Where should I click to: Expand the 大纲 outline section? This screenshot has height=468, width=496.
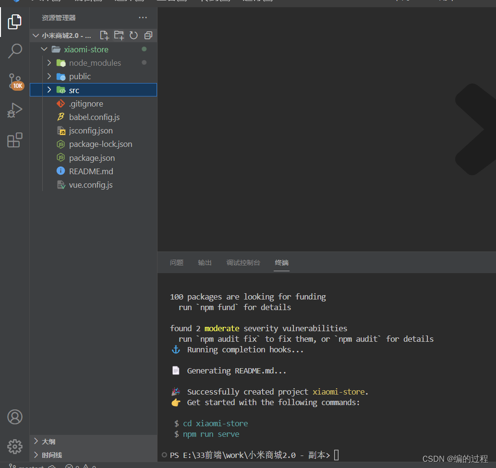[x=36, y=441]
